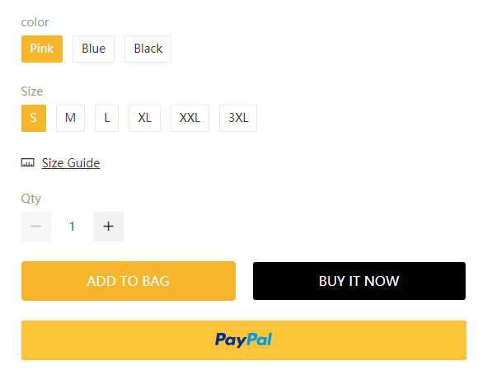Pick the Black color option

coord(148,49)
